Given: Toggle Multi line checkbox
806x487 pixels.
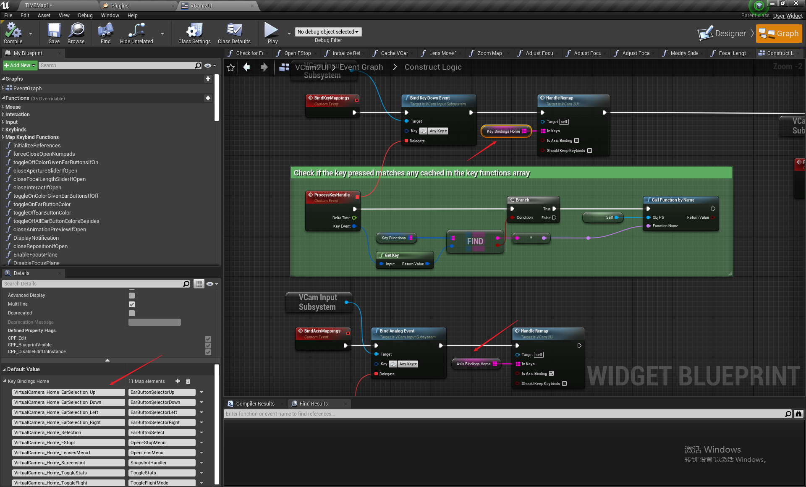Looking at the screenshot, I should 132,304.
